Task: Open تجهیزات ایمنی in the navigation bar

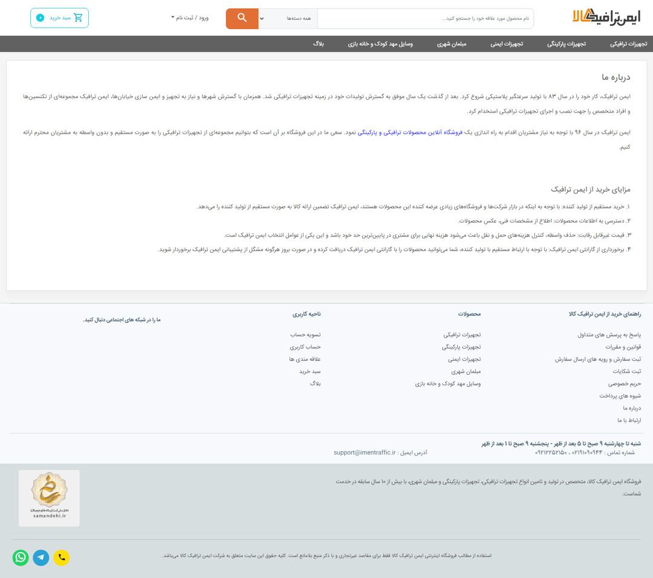Action: click(x=507, y=44)
